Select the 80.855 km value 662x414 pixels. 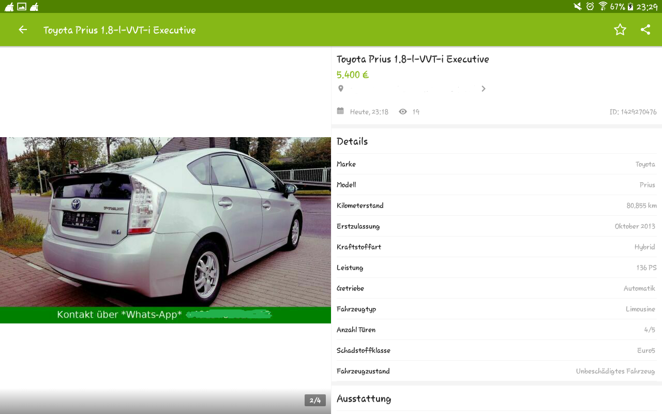tap(642, 205)
